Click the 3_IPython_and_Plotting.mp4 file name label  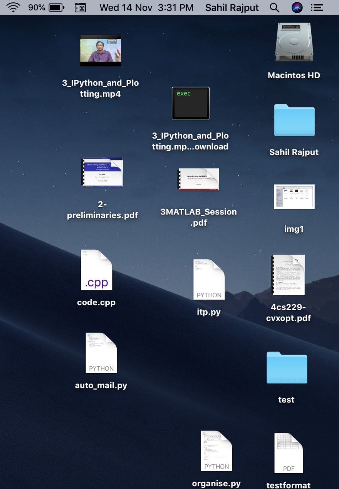click(x=101, y=88)
